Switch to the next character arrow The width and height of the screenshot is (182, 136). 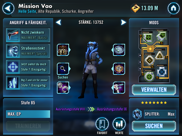coord(123,22)
